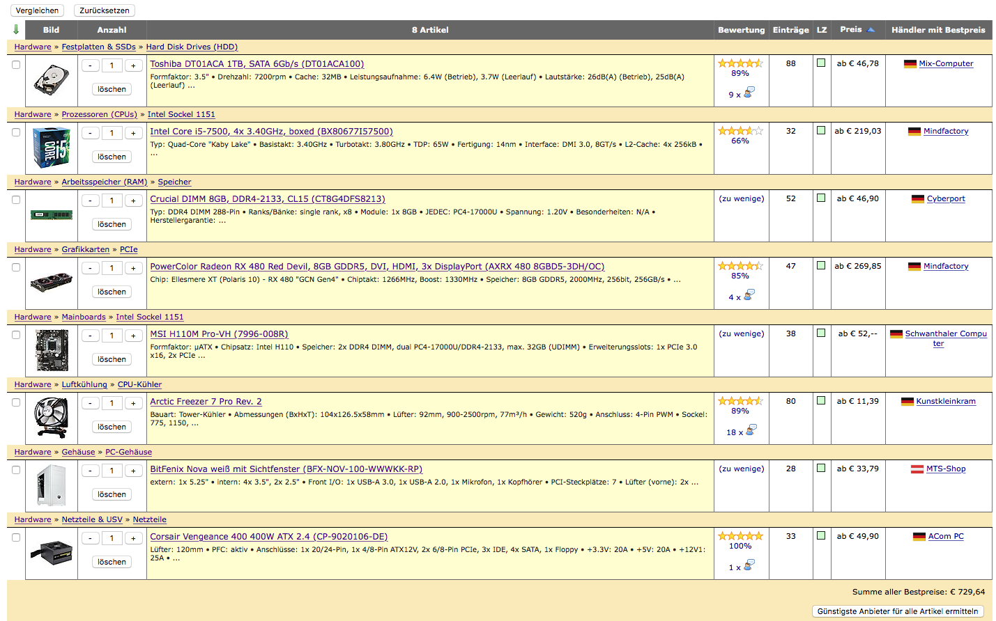
Task: Select the MSI H110M Pro-VH row checkbox
Action: pyautogui.click(x=16, y=335)
